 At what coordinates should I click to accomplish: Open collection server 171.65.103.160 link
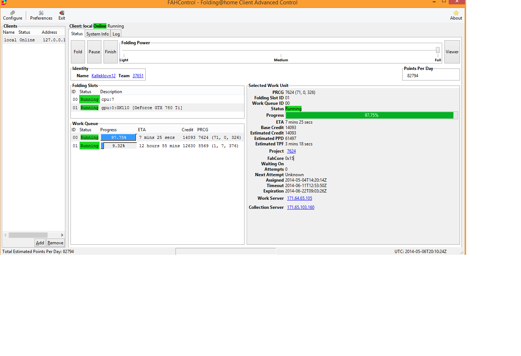pyautogui.click(x=300, y=207)
